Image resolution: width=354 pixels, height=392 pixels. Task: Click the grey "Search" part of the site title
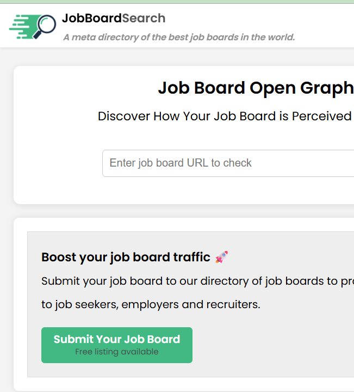pyautogui.click(x=144, y=19)
